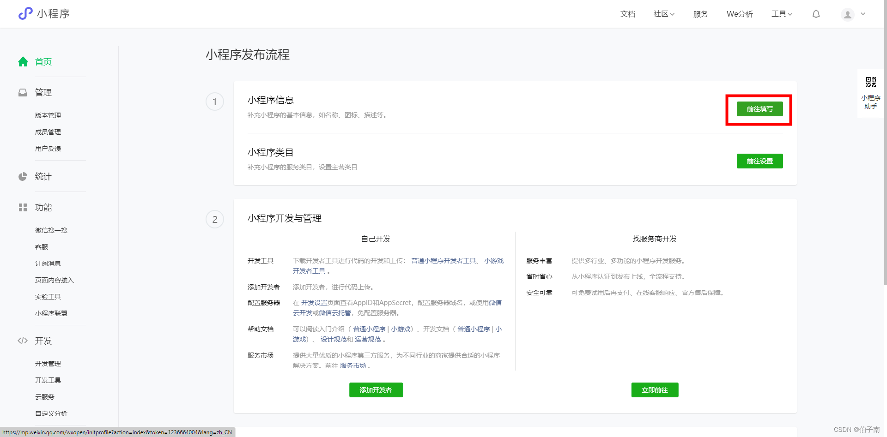
Task: Switch to the We分析 menu item
Action: pyautogui.click(x=740, y=14)
